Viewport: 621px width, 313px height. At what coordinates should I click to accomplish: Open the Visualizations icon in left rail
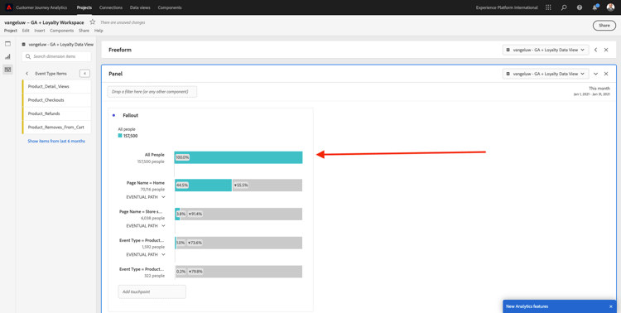pos(7,56)
